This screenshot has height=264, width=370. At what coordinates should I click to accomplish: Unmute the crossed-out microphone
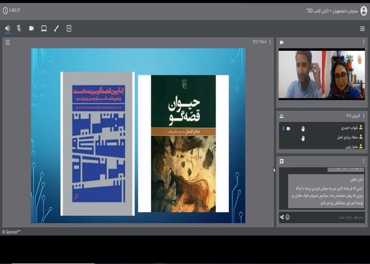point(19,29)
